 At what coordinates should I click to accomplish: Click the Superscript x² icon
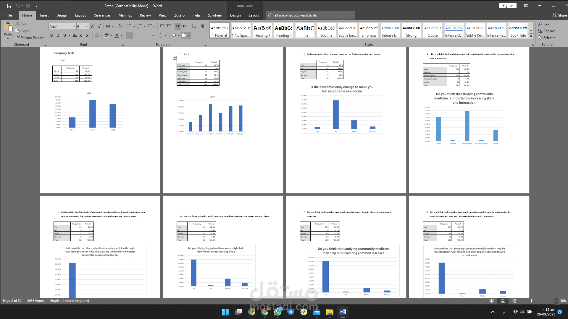click(88, 35)
